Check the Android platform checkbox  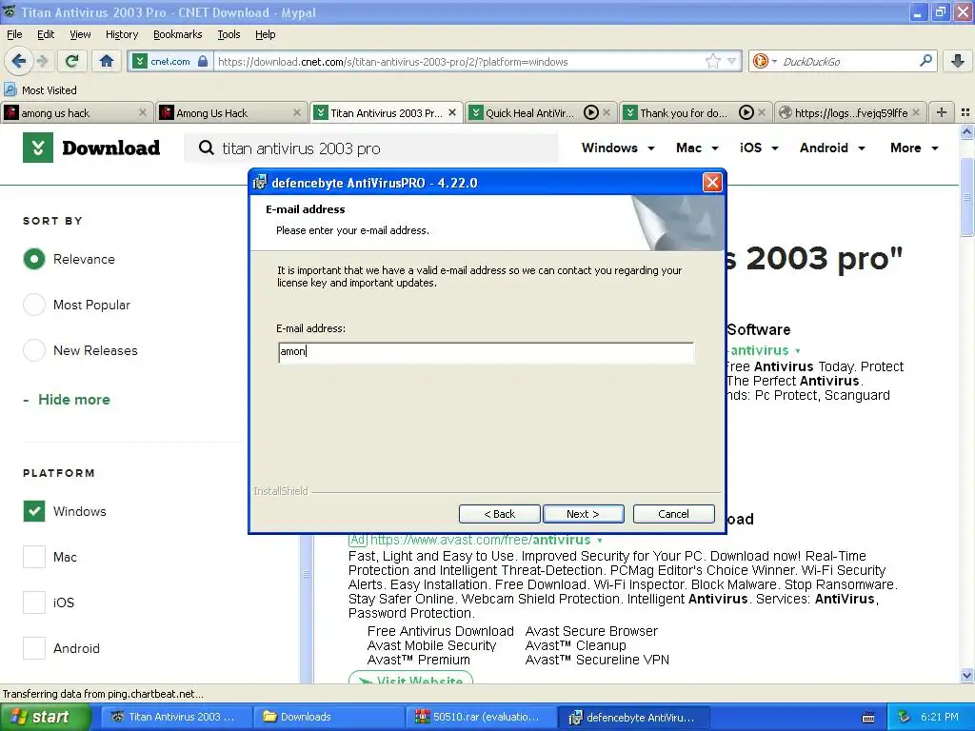point(34,647)
